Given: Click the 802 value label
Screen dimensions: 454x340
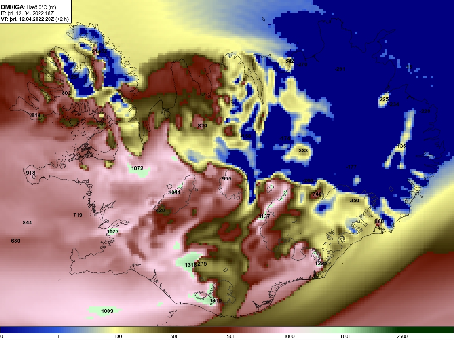Looking at the screenshot, I should [66, 93].
